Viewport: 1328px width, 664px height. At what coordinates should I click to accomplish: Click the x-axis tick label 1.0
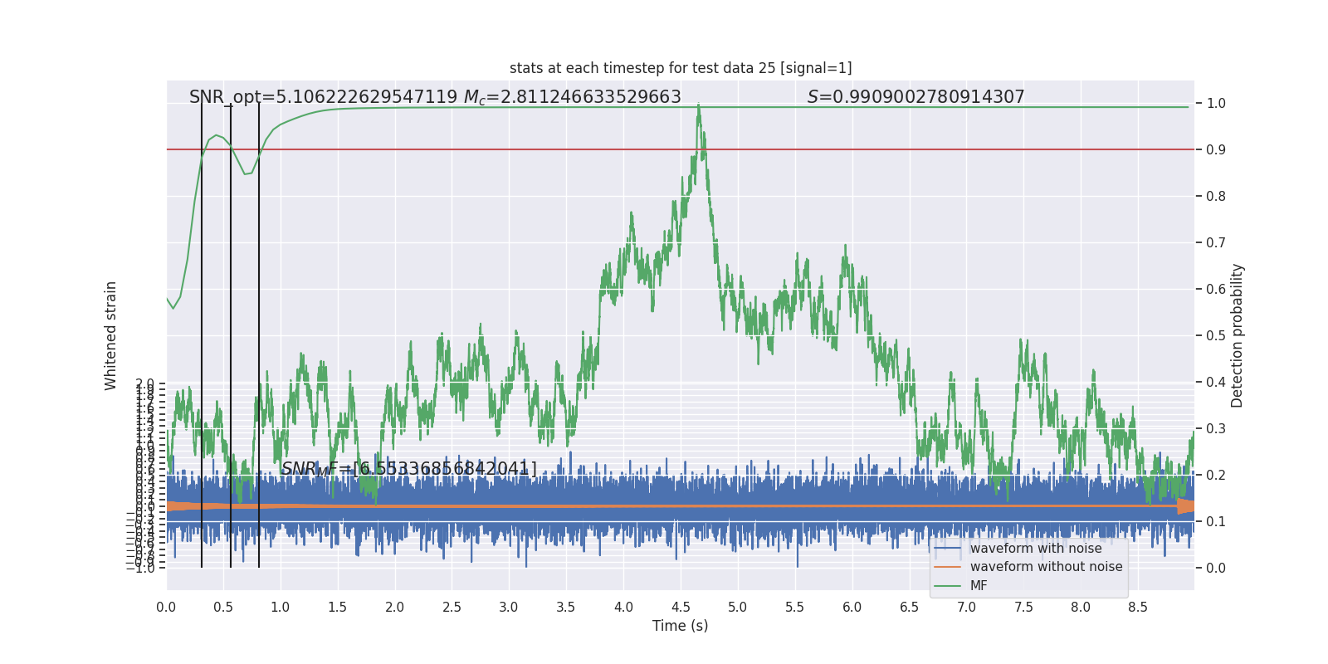(281, 607)
